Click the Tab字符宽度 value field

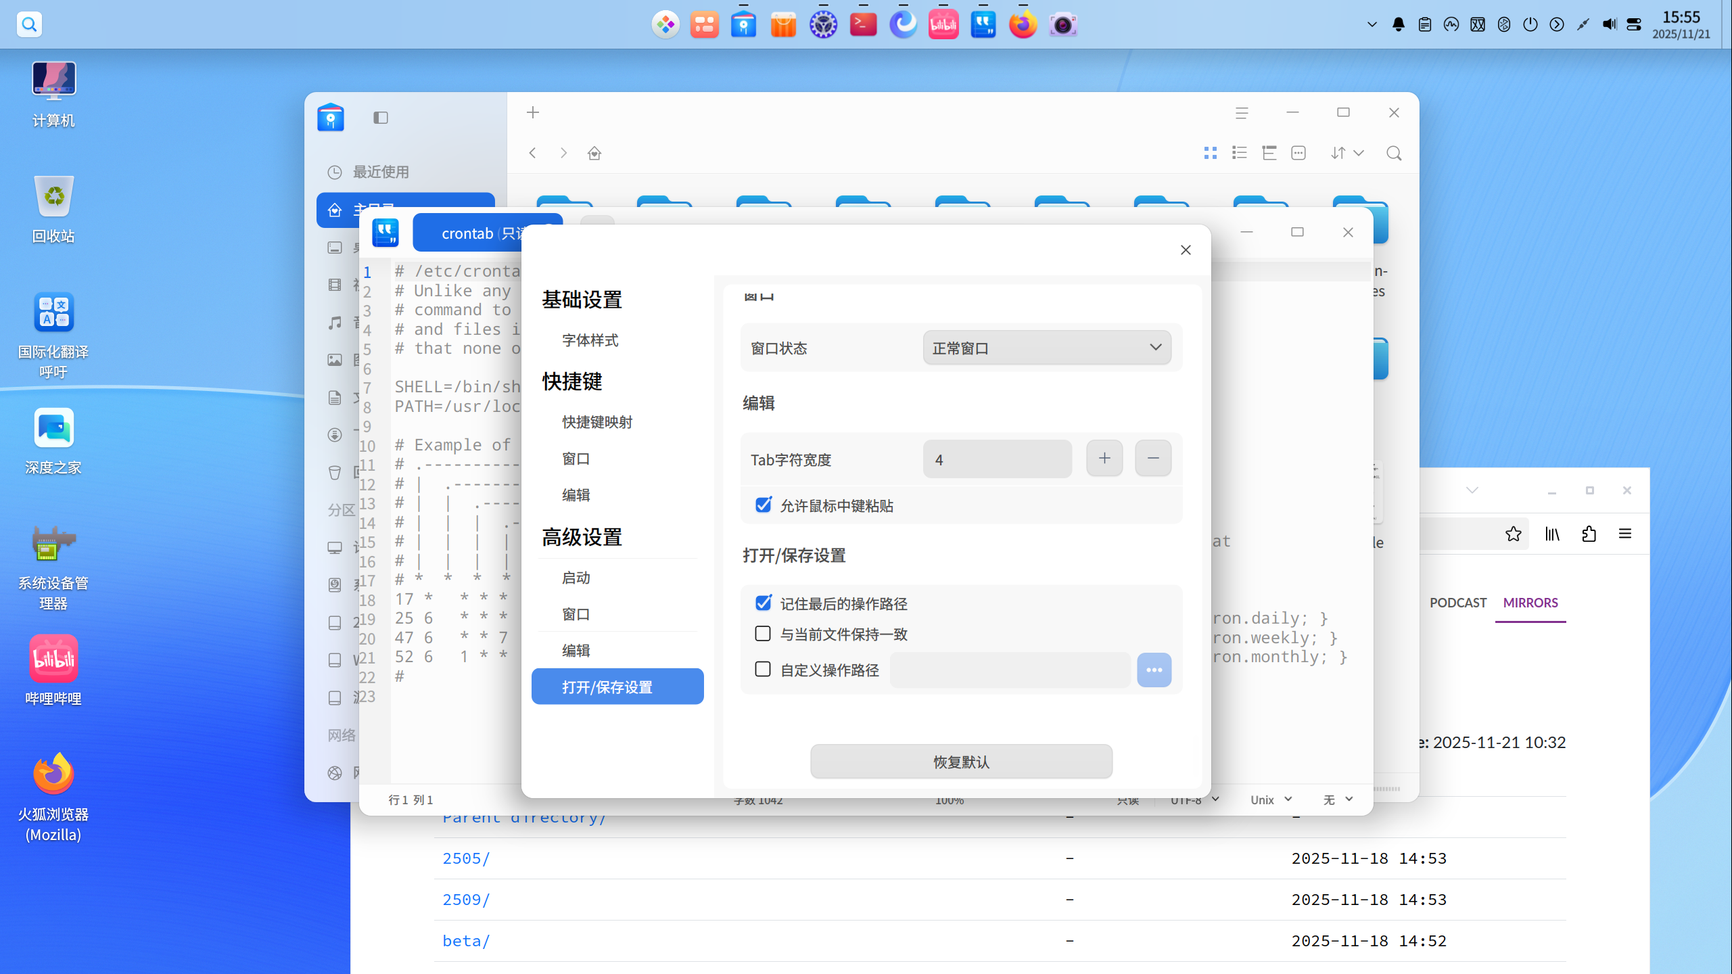(997, 459)
